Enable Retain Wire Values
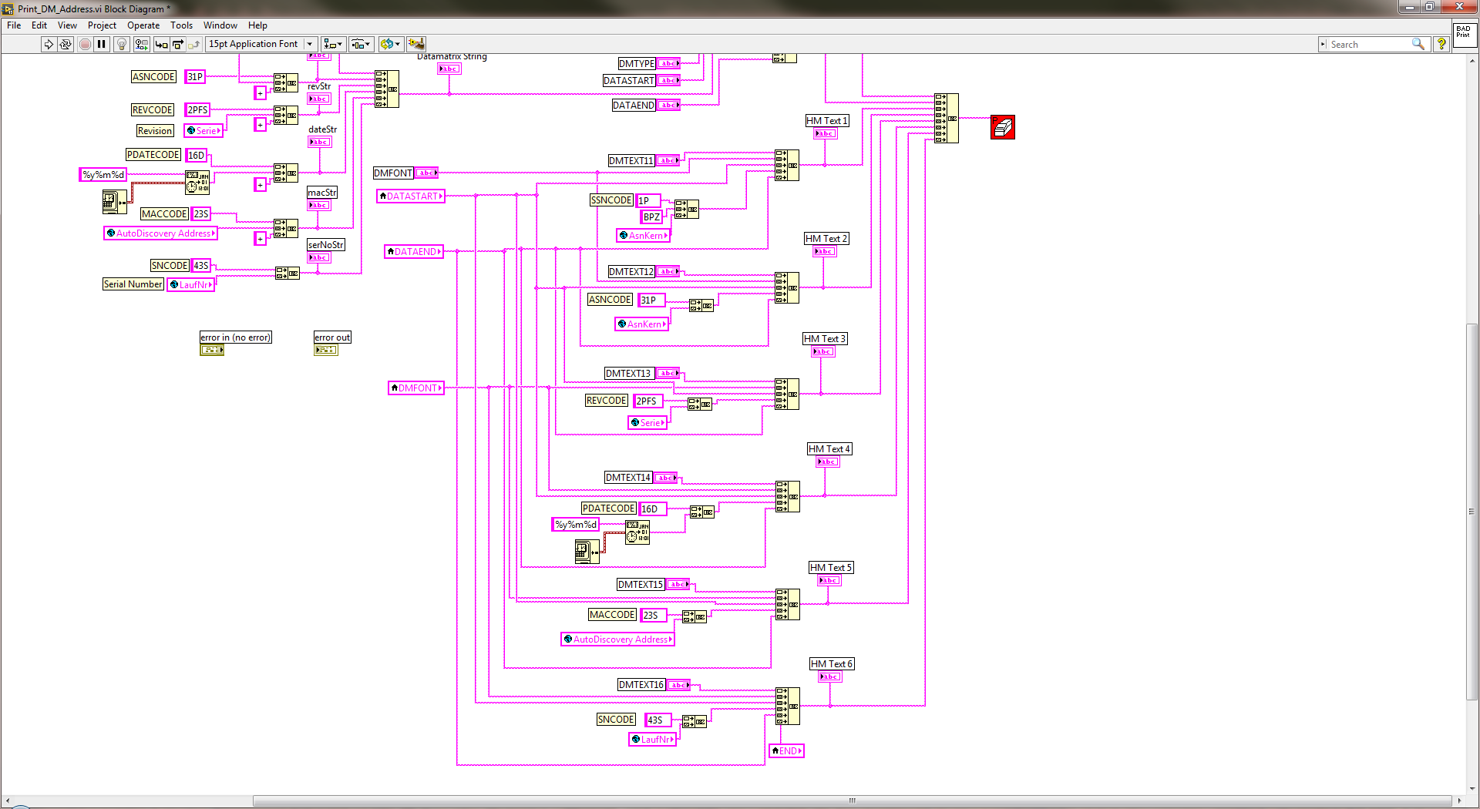The height and width of the screenshot is (809, 1480). click(140, 44)
